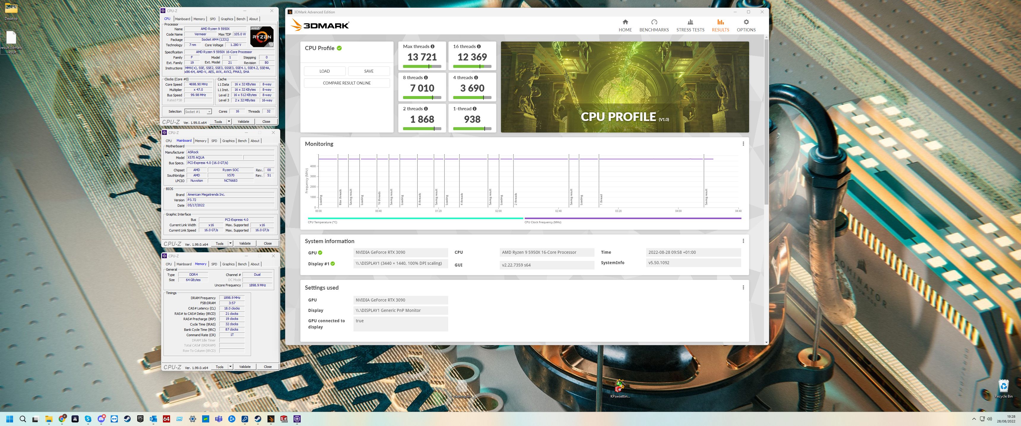This screenshot has width=1021, height=426.
Task: Select KPswsettin... desktop shortcut
Action: (x=620, y=388)
